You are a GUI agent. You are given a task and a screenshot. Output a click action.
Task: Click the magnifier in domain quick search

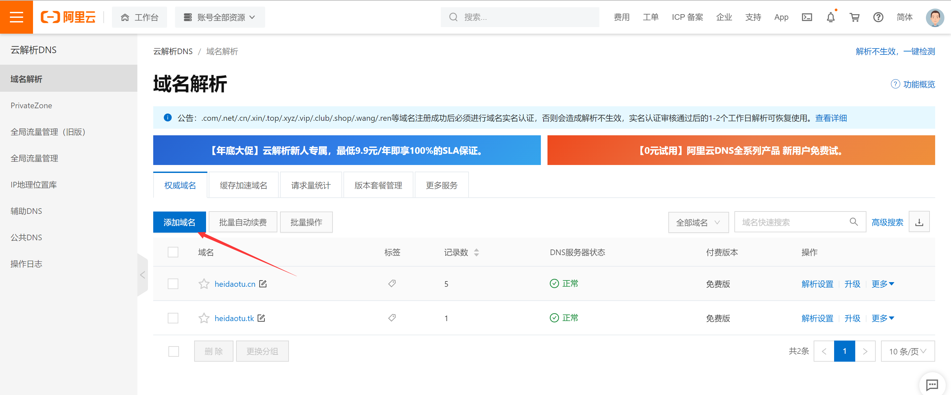[854, 222]
